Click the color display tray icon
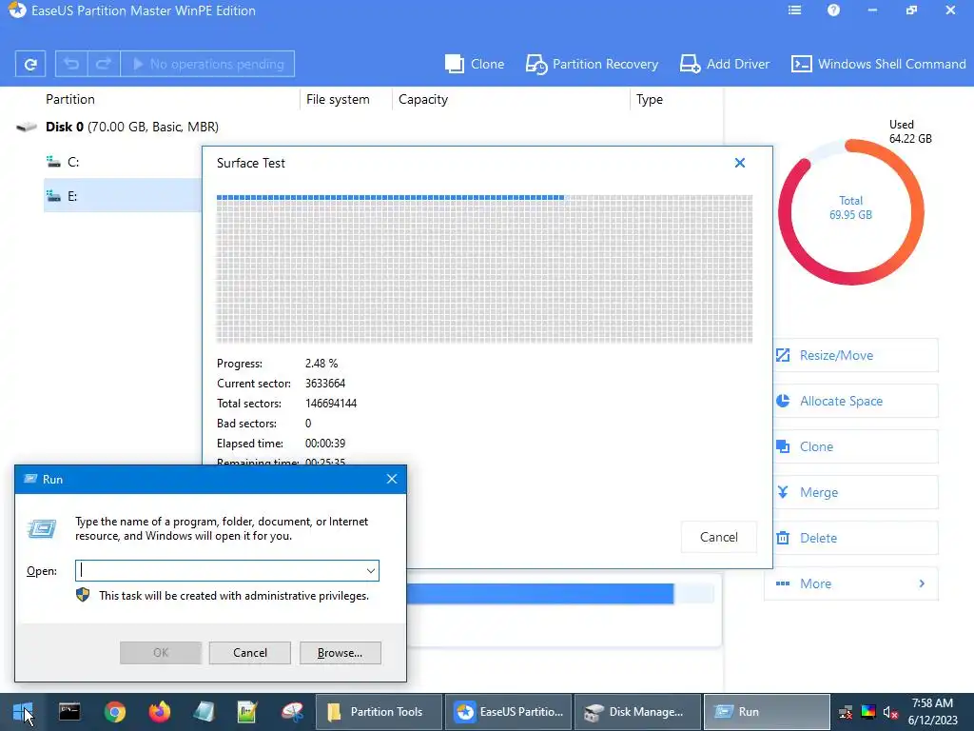This screenshot has width=974, height=731. [868, 712]
